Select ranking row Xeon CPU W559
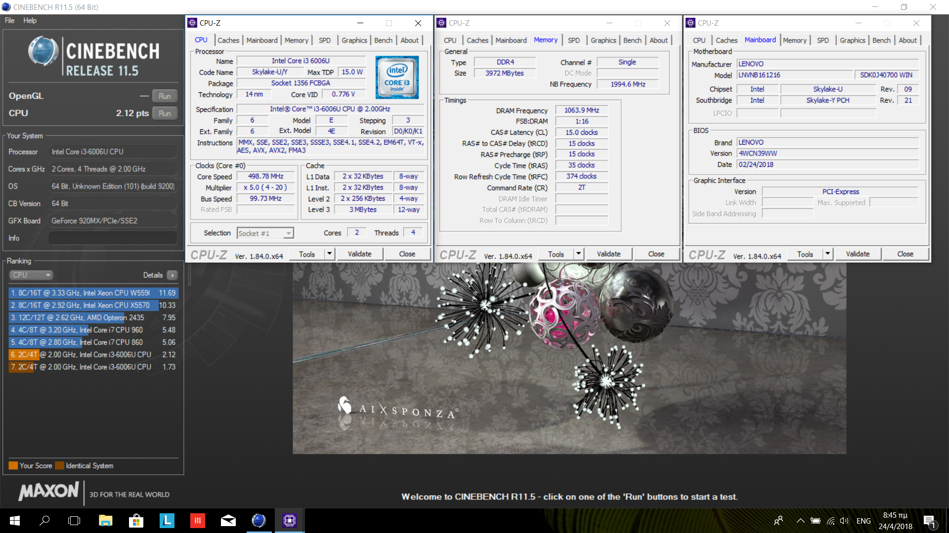This screenshot has height=533, width=949. tap(93, 293)
